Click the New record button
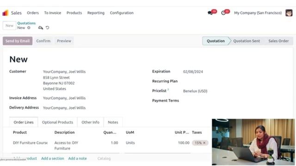296x166 pixels. click(x=9, y=26)
